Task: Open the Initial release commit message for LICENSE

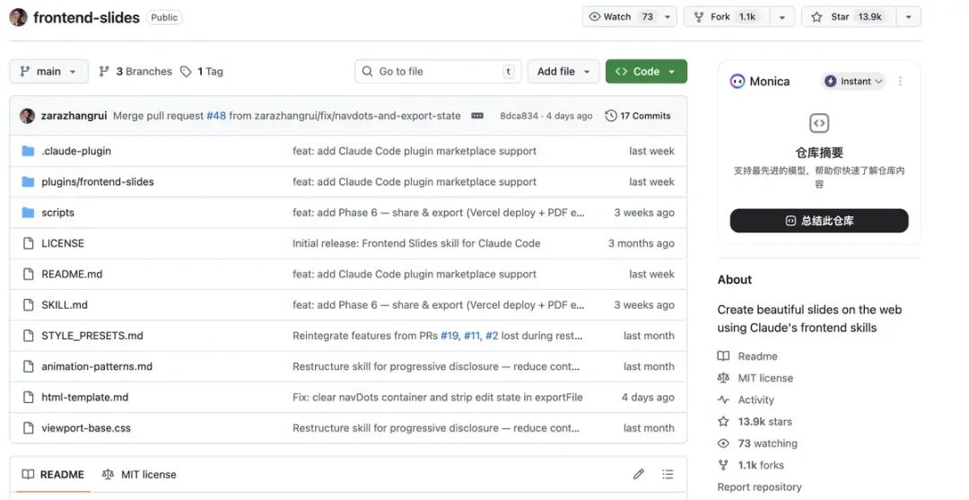Action: [x=416, y=243]
